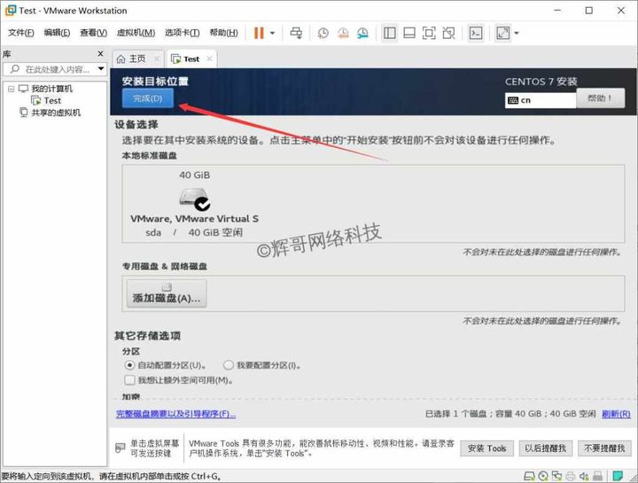Toggle the library sidebar view icon
638x483 pixels.
pos(389,33)
